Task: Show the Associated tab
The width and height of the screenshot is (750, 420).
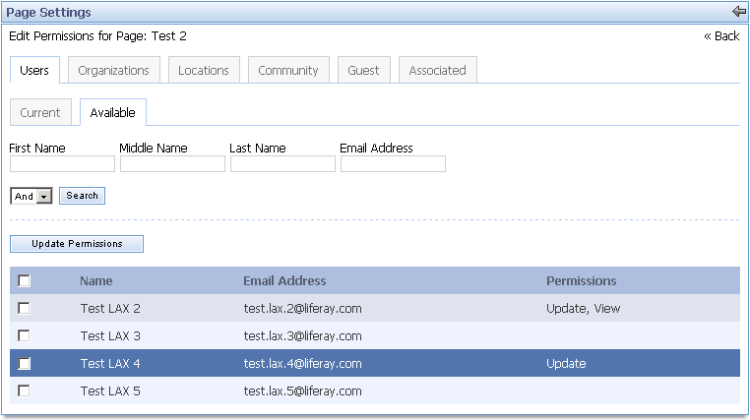Action: (437, 71)
